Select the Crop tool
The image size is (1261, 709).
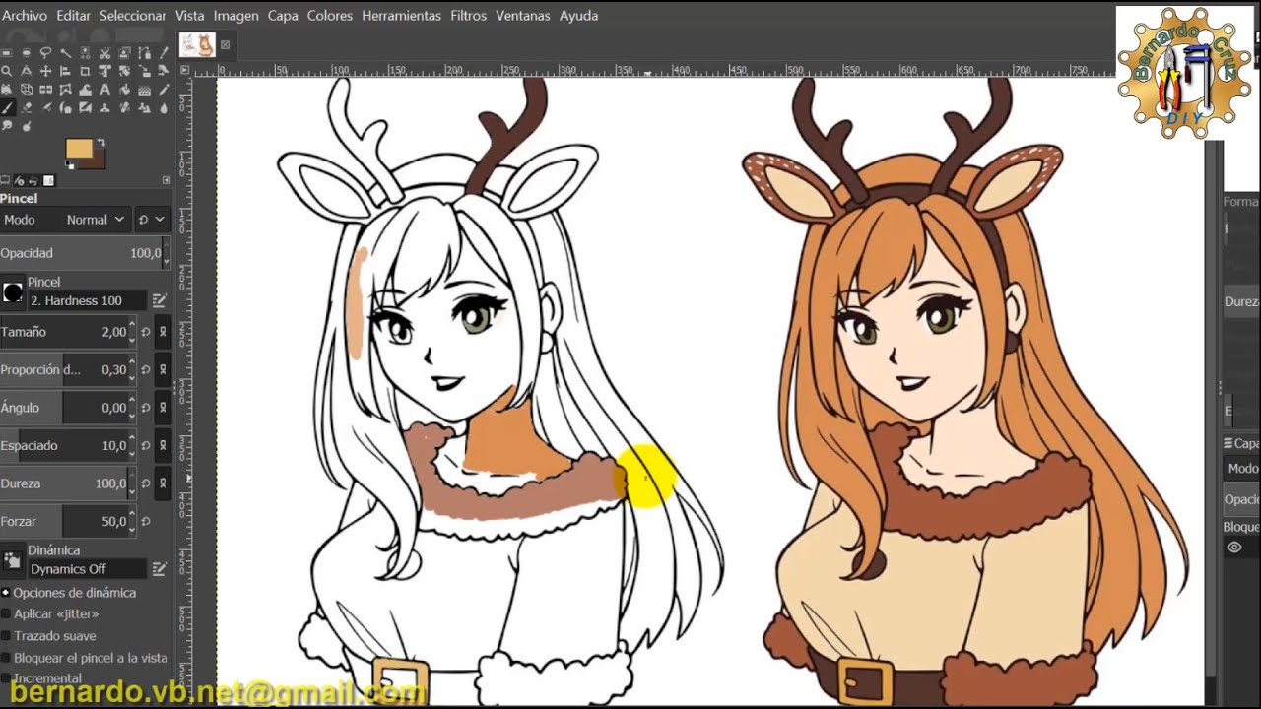(x=85, y=71)
